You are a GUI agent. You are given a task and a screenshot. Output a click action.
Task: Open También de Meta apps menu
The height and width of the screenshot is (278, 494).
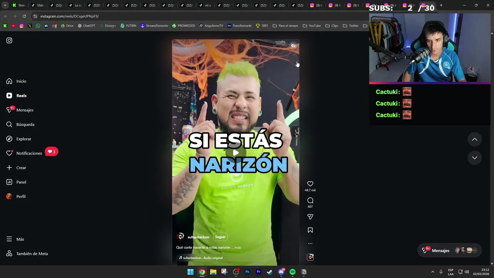click(x=27, y=254)
